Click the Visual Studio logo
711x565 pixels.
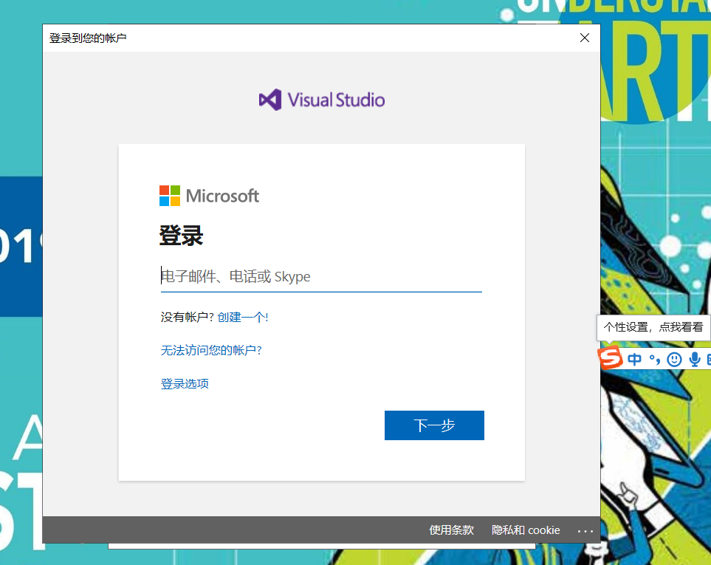click(321, 100)
